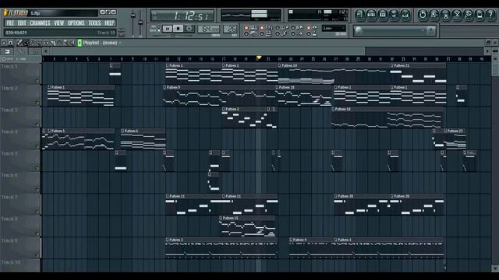Screen dimensions: 499x280
Task: Click the play/pause transport button
Action: [x=167, y=29]
